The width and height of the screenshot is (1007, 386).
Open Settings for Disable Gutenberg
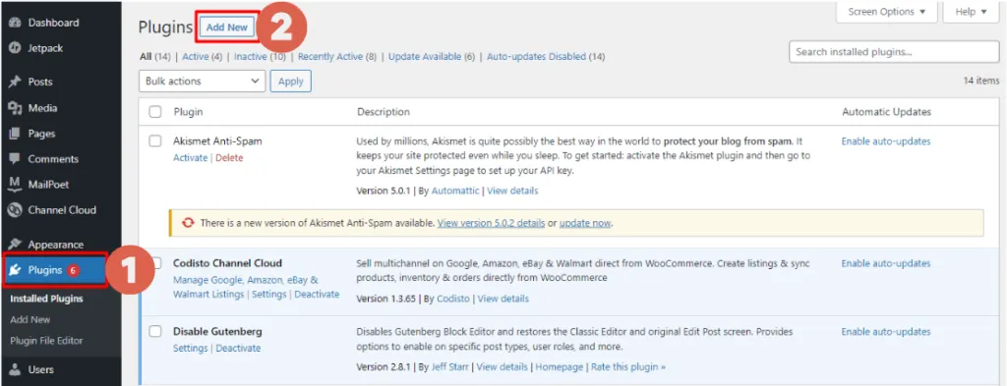pyautogui.click(x=190, y=348)
